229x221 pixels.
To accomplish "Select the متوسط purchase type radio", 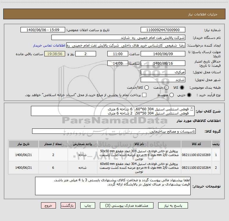I will pyautogui.click(x=172, y=95).
